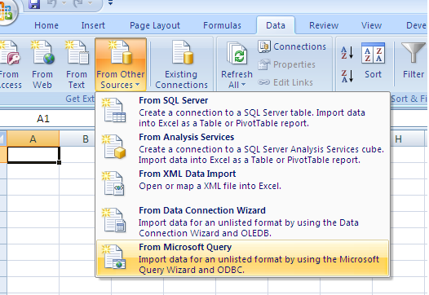Open workbook Connections
Screen dimensions: 429x295
(x=292, y=46)
